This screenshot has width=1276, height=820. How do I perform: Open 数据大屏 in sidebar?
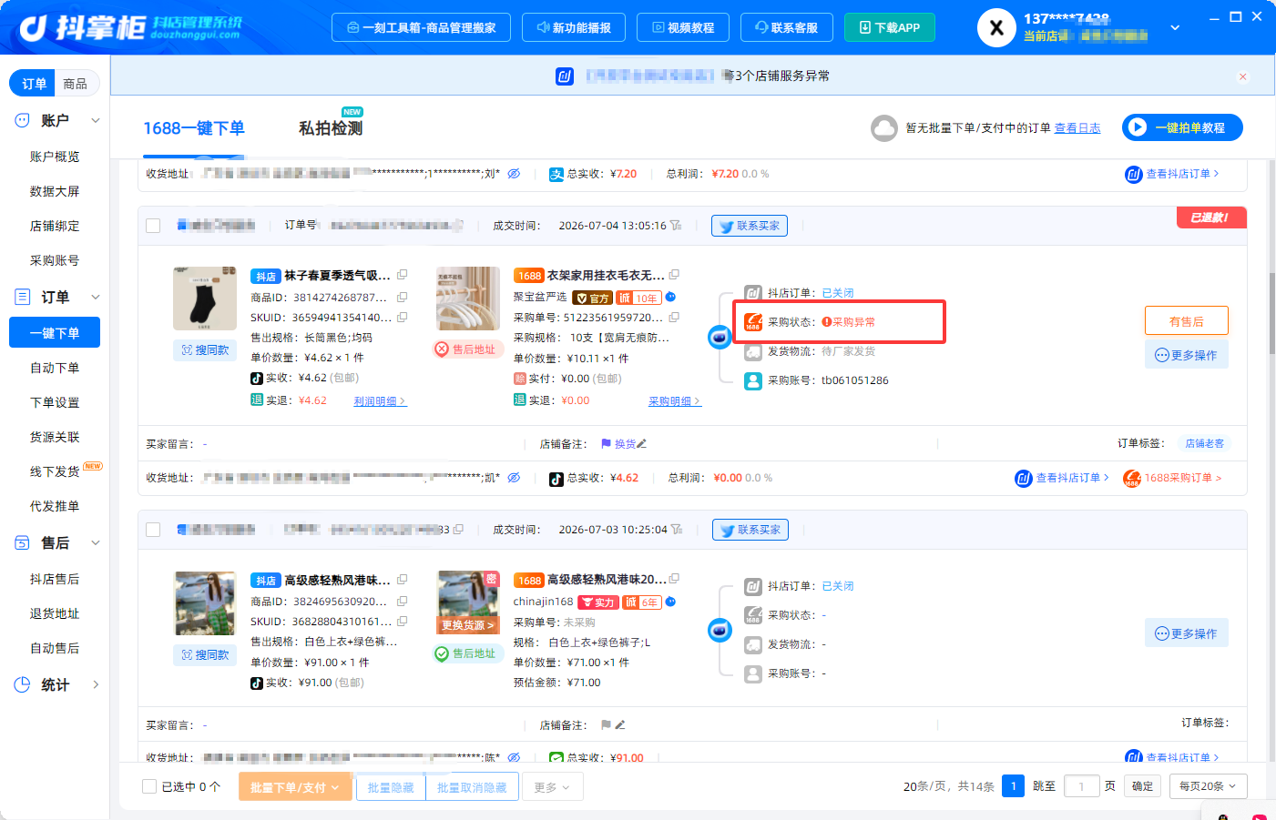click(x=55, y=191)
